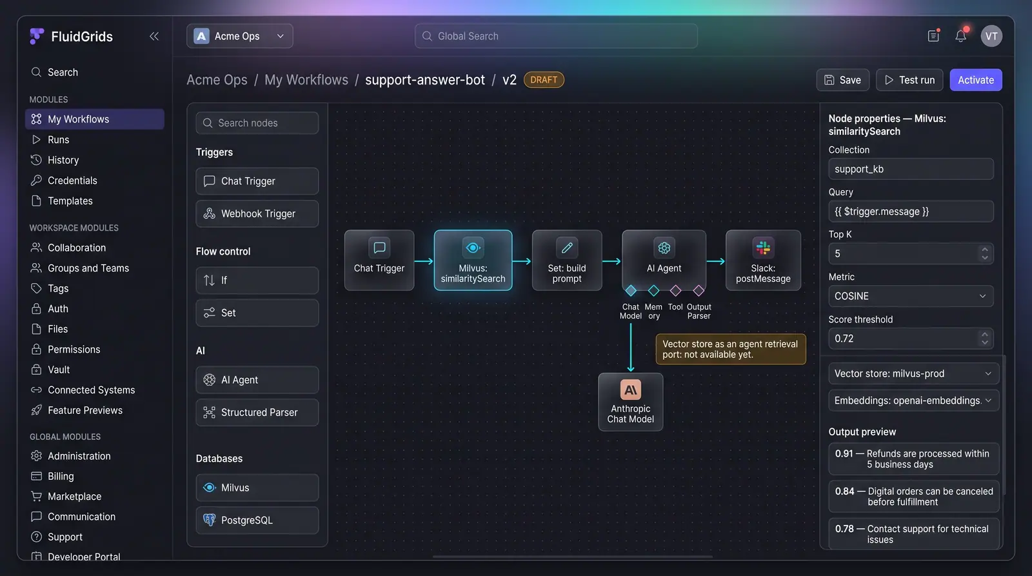Click the 0.78 Contact support preview result

click(914, 534)
